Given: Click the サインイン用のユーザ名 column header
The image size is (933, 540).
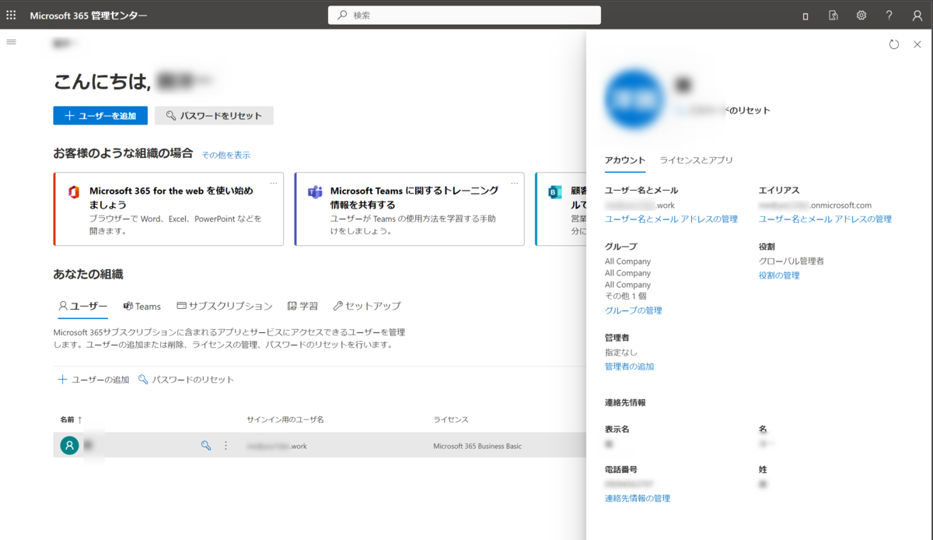Looking at the screenshot, I should click(285, 419).
